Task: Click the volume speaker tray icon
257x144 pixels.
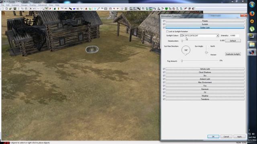Action: click(253, 134)
